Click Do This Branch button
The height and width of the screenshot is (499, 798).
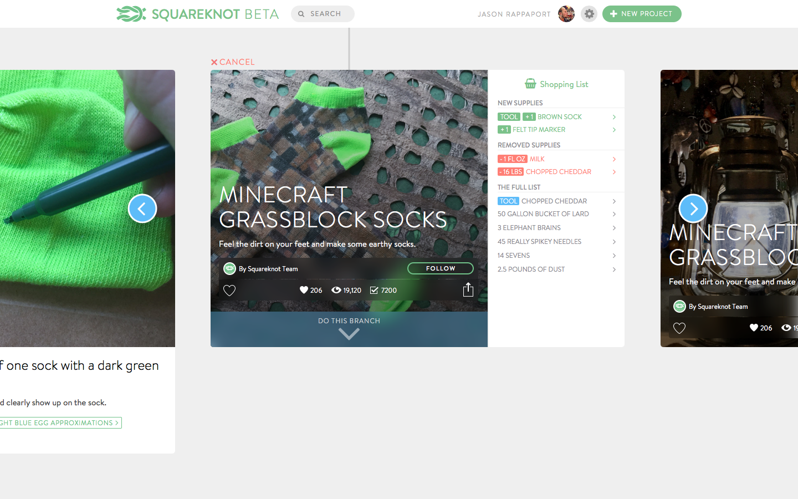349,329
